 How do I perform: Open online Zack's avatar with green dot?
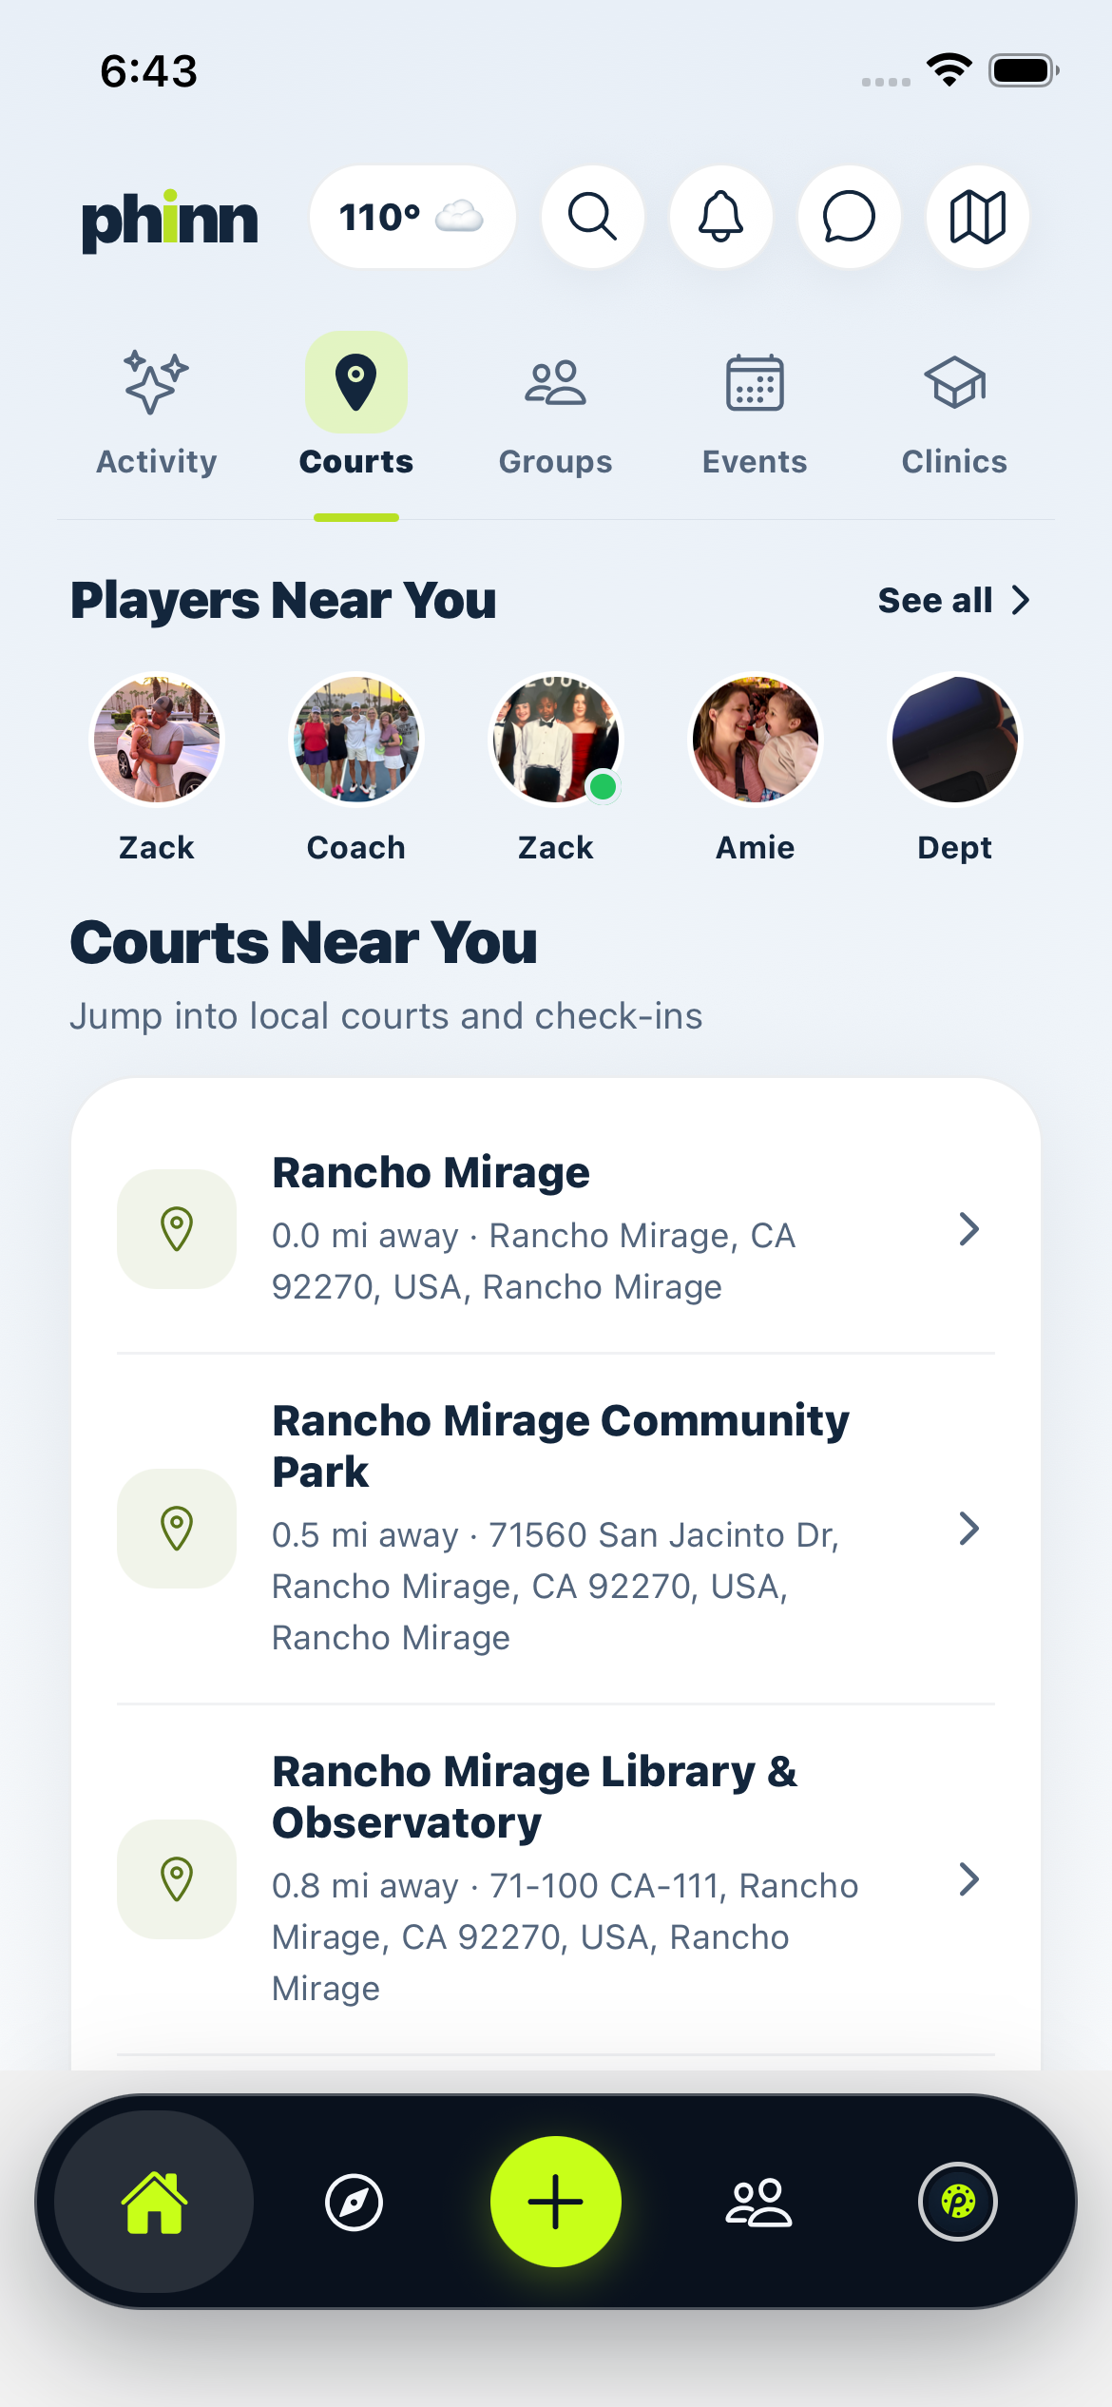pos(556,739)
